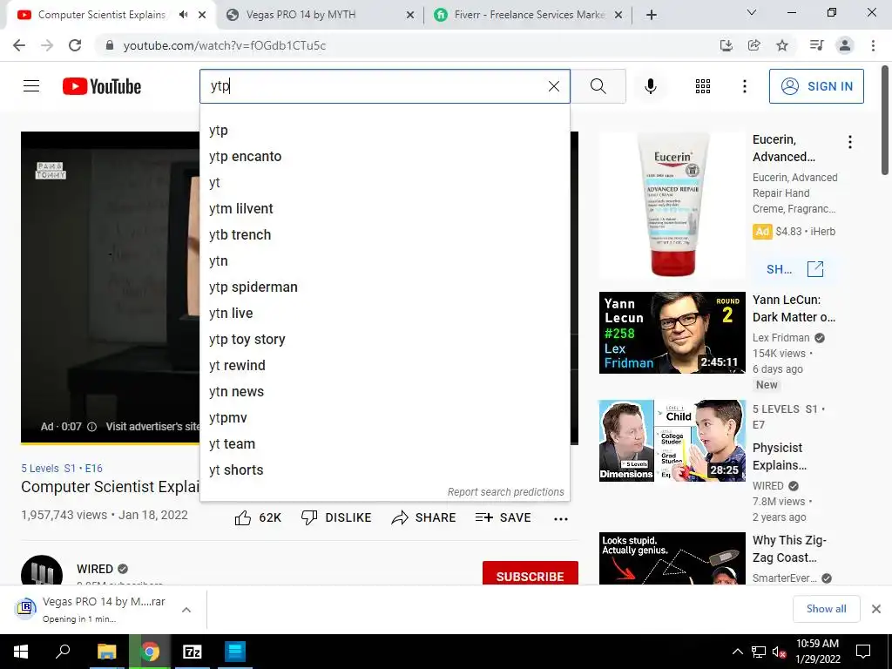Click the ad info icon next to 0:07
Screen dimensions: 892x669
click(91, 427)
